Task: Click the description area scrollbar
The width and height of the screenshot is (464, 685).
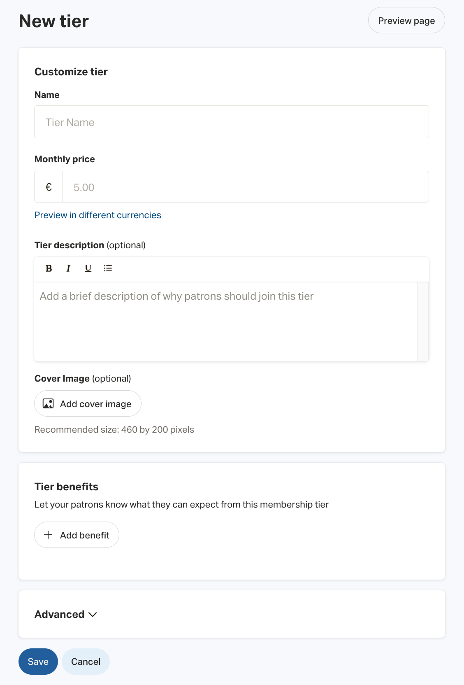Action: click(x=423, y=321)
